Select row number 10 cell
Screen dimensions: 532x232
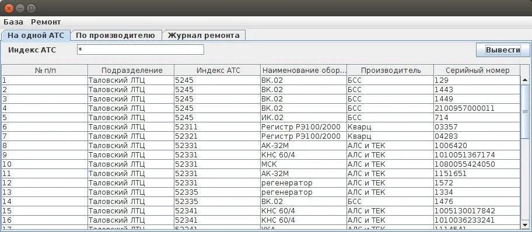[45, 164]
